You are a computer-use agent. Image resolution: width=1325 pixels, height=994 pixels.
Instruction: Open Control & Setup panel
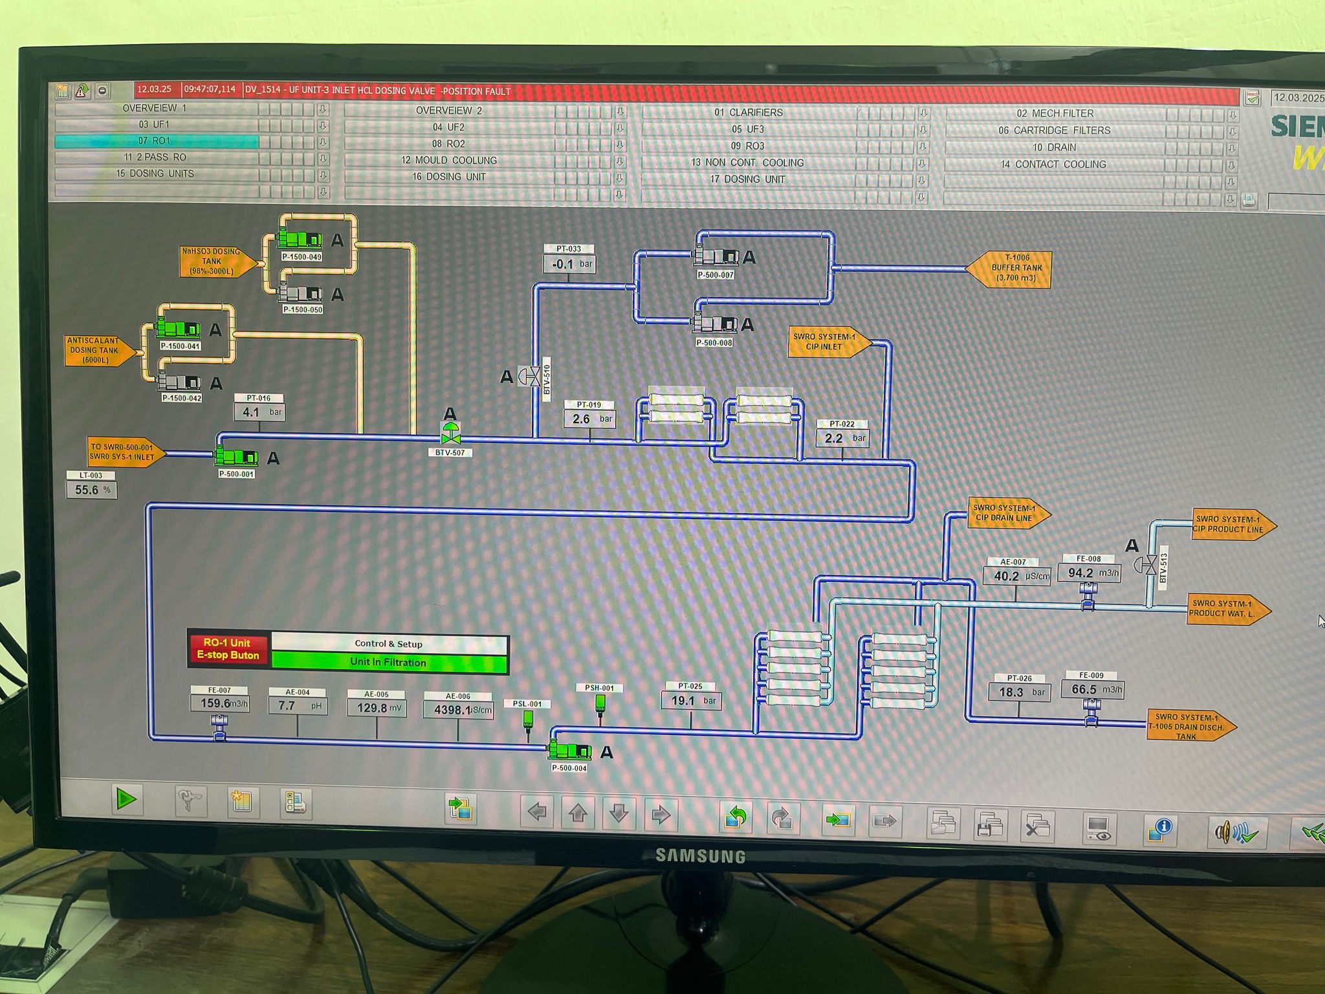(389, 643)
